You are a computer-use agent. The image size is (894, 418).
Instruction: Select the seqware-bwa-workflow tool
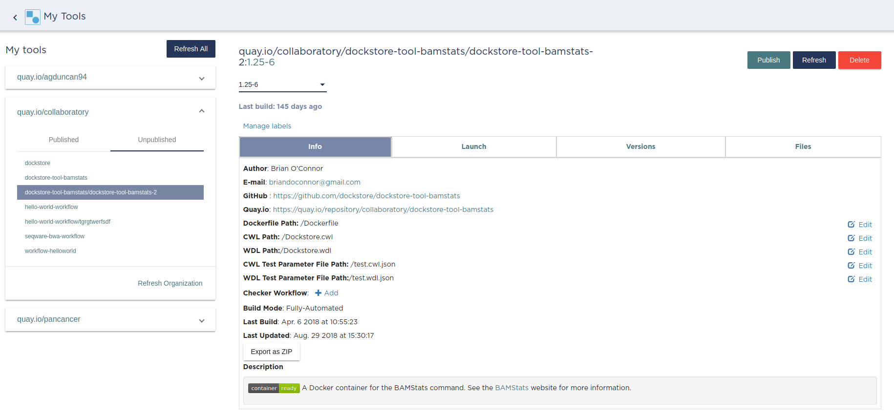(55, 236)
